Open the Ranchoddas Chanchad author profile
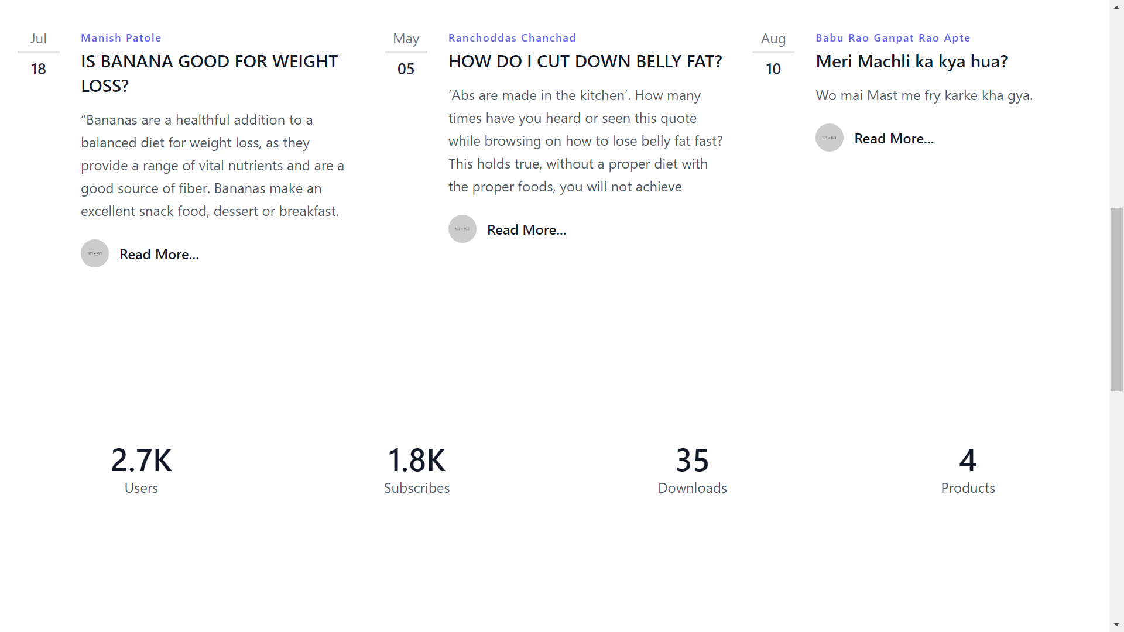 (512, 37)
